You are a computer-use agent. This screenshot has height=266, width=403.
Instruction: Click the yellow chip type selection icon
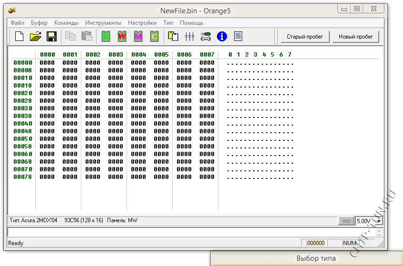tap(173, 36)
